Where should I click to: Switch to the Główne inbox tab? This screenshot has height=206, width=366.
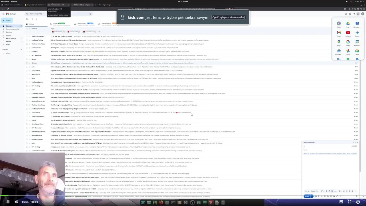pos(36,24)
